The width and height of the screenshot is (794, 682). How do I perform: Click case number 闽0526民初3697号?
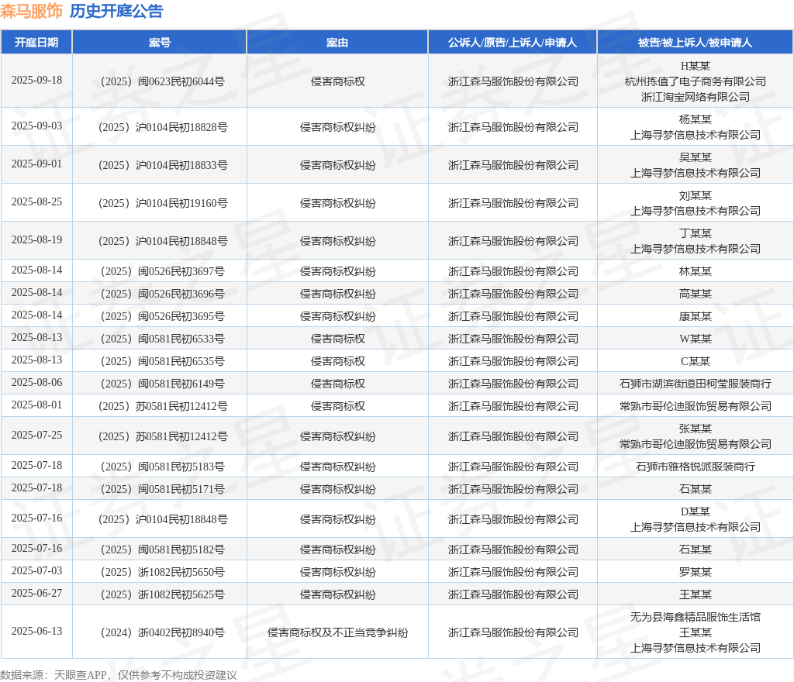(163, 271)
